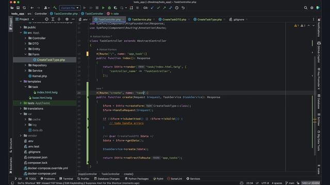Viewport: 330px width, 185px height.
Task: Hide the Project panel with minus icon
Action: click(x=73, y=20)
